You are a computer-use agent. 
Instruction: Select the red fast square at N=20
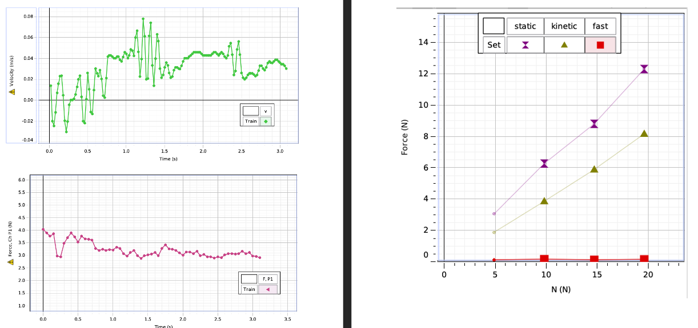(x=644, y=259)
